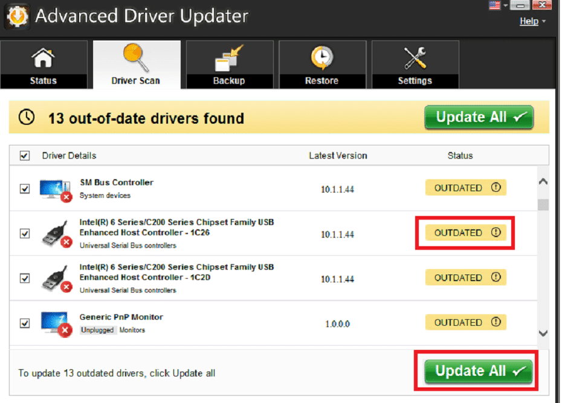Click the Status column header

click(x=460, y=156)
